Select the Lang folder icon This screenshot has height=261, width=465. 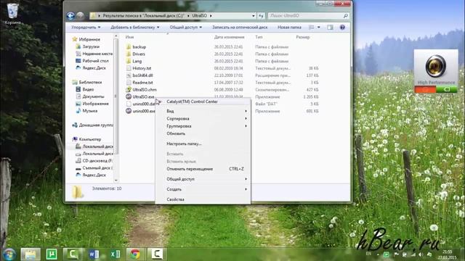click(129, 61)
